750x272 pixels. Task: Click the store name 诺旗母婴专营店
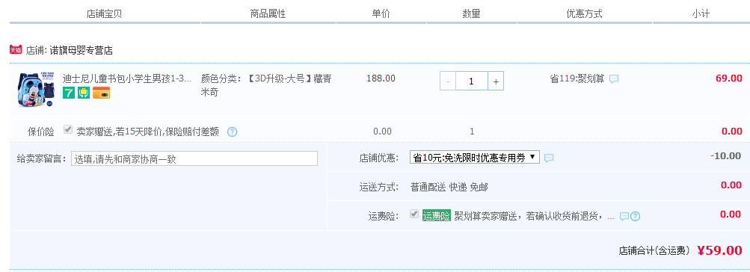82,50
